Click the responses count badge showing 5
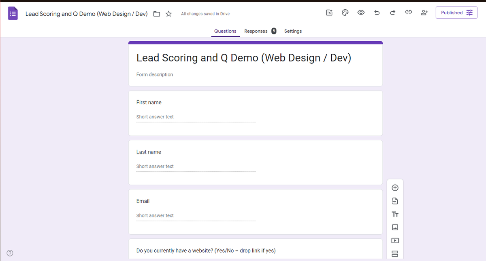 274,31
